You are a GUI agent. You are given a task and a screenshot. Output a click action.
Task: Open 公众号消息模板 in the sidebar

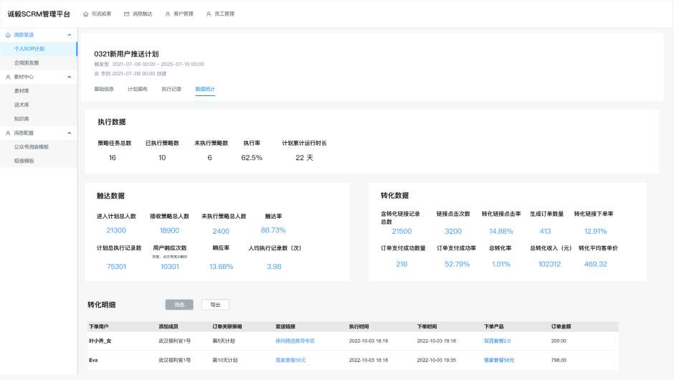32,147
